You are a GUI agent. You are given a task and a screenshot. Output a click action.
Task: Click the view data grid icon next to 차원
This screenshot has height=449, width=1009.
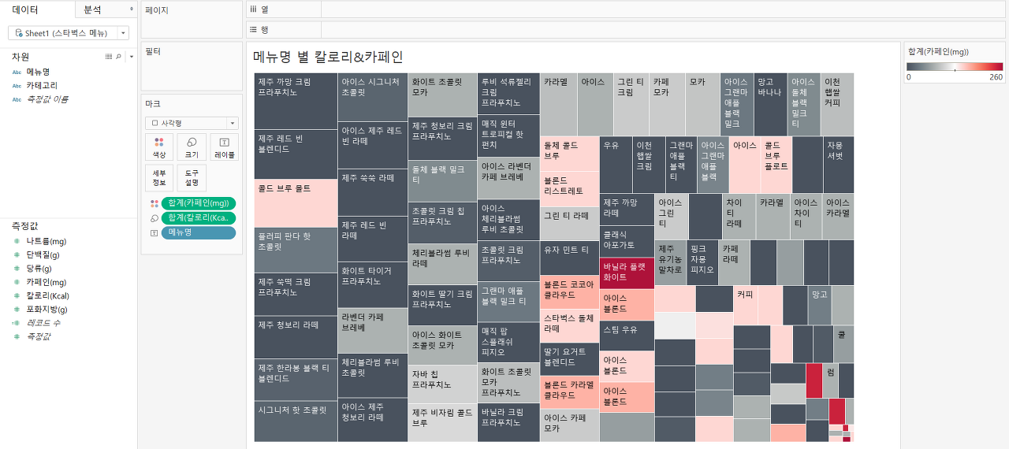point(109,57)
